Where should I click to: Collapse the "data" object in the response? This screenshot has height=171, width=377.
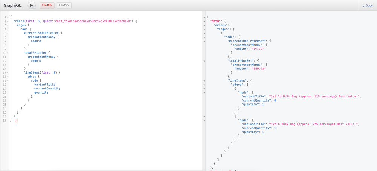coord(204,21)
